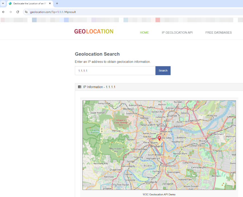Open site information icon in address bar
The width and height of the screenshot is (243, 197).
tap(26, 12)
